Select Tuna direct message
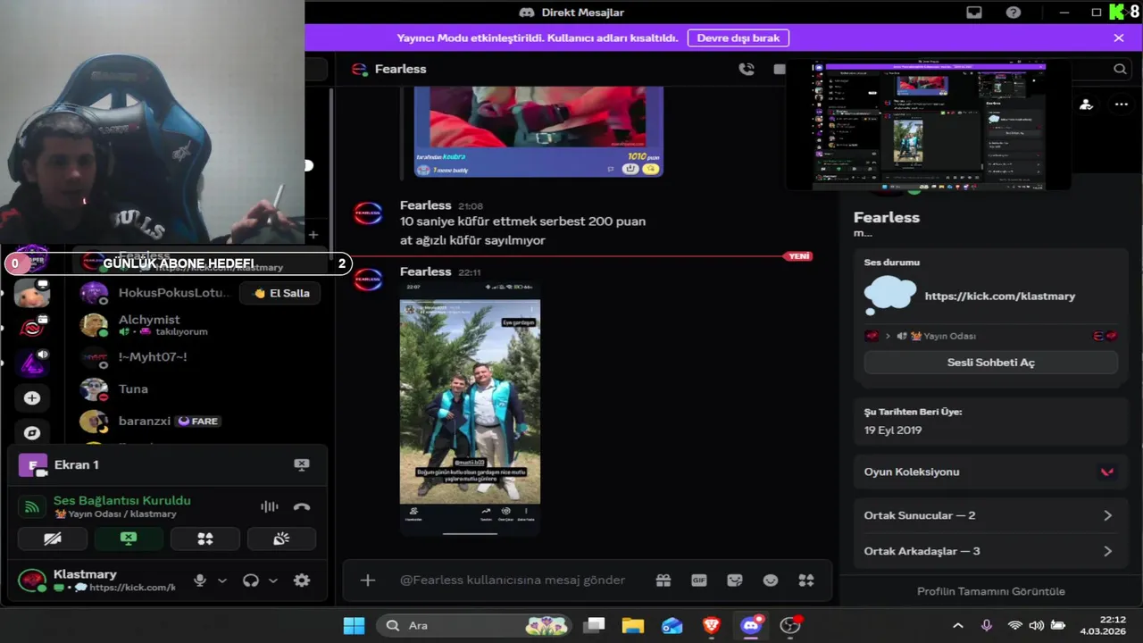Viewport: 1143px width, 643px height. (x=196, y=389)
